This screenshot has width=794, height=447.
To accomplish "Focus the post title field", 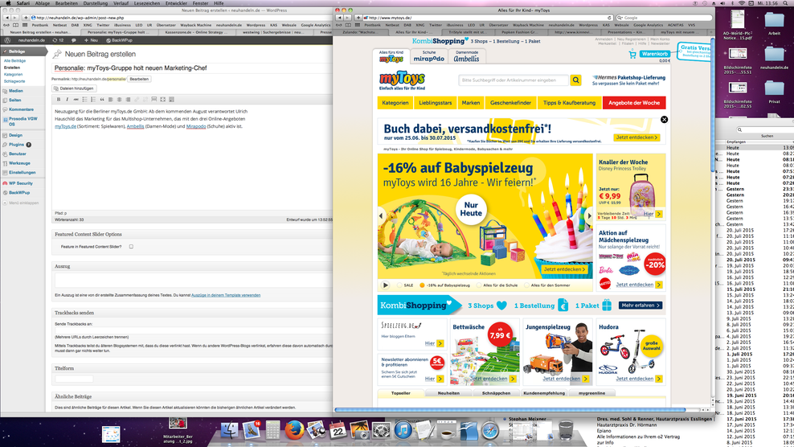I will 192,68.
